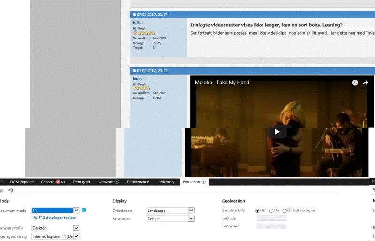Click the Latitude input field
Image resolution: width=375 pixels, height=241 pixels.
(271, 218)
